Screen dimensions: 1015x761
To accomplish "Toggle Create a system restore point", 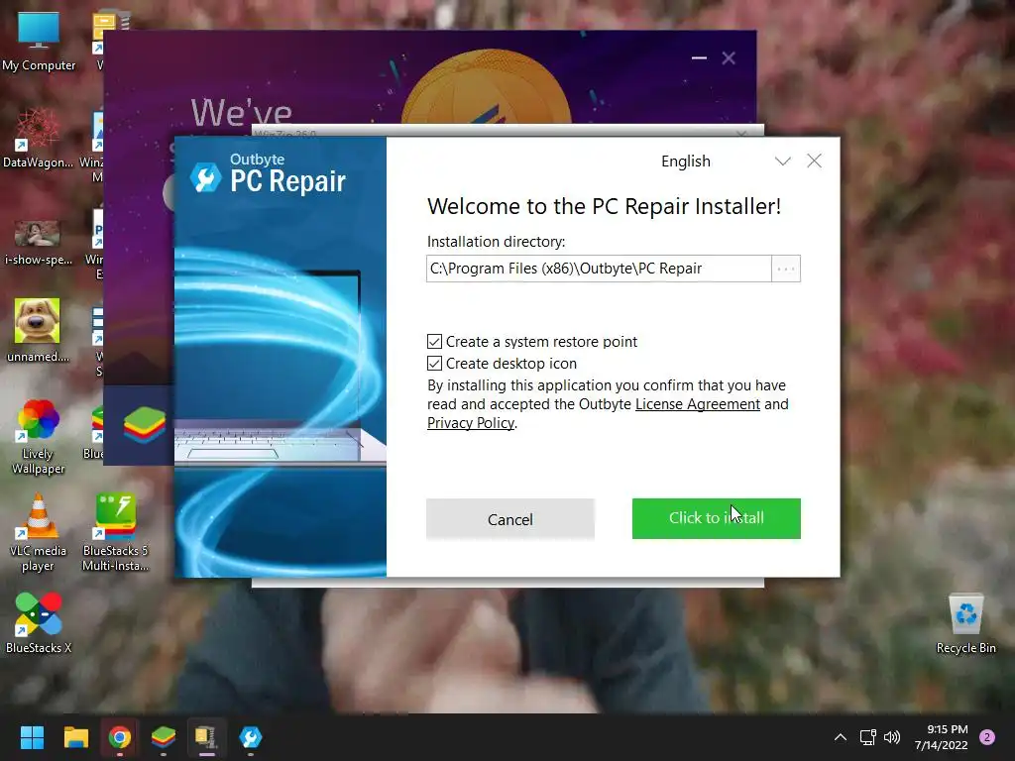I will 434,342.
